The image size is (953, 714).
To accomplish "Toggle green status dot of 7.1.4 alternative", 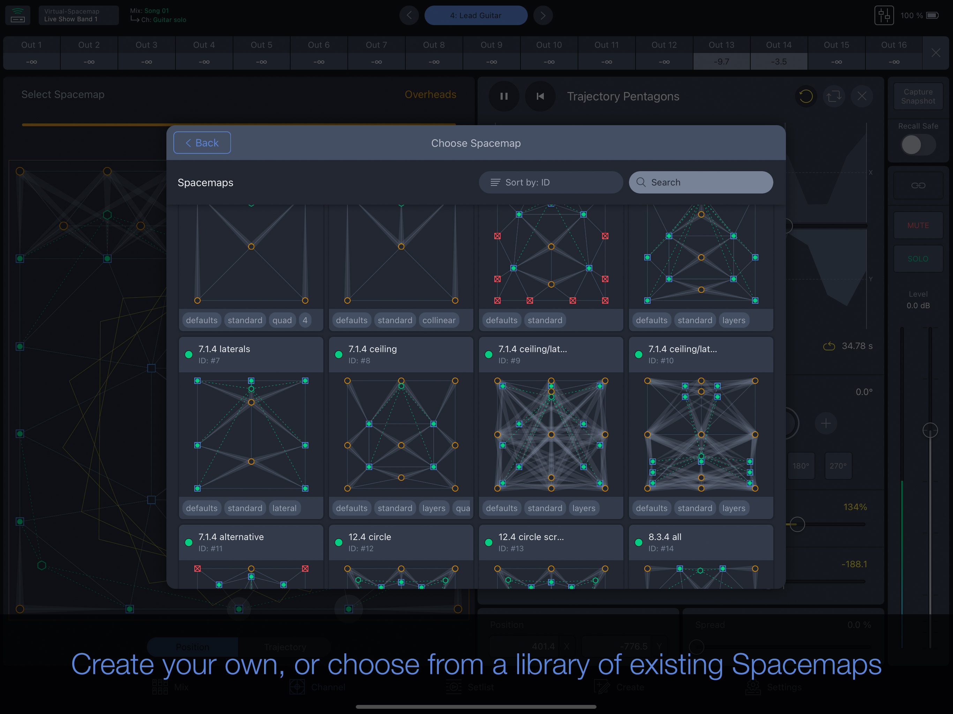I will [x=189, y=542].
